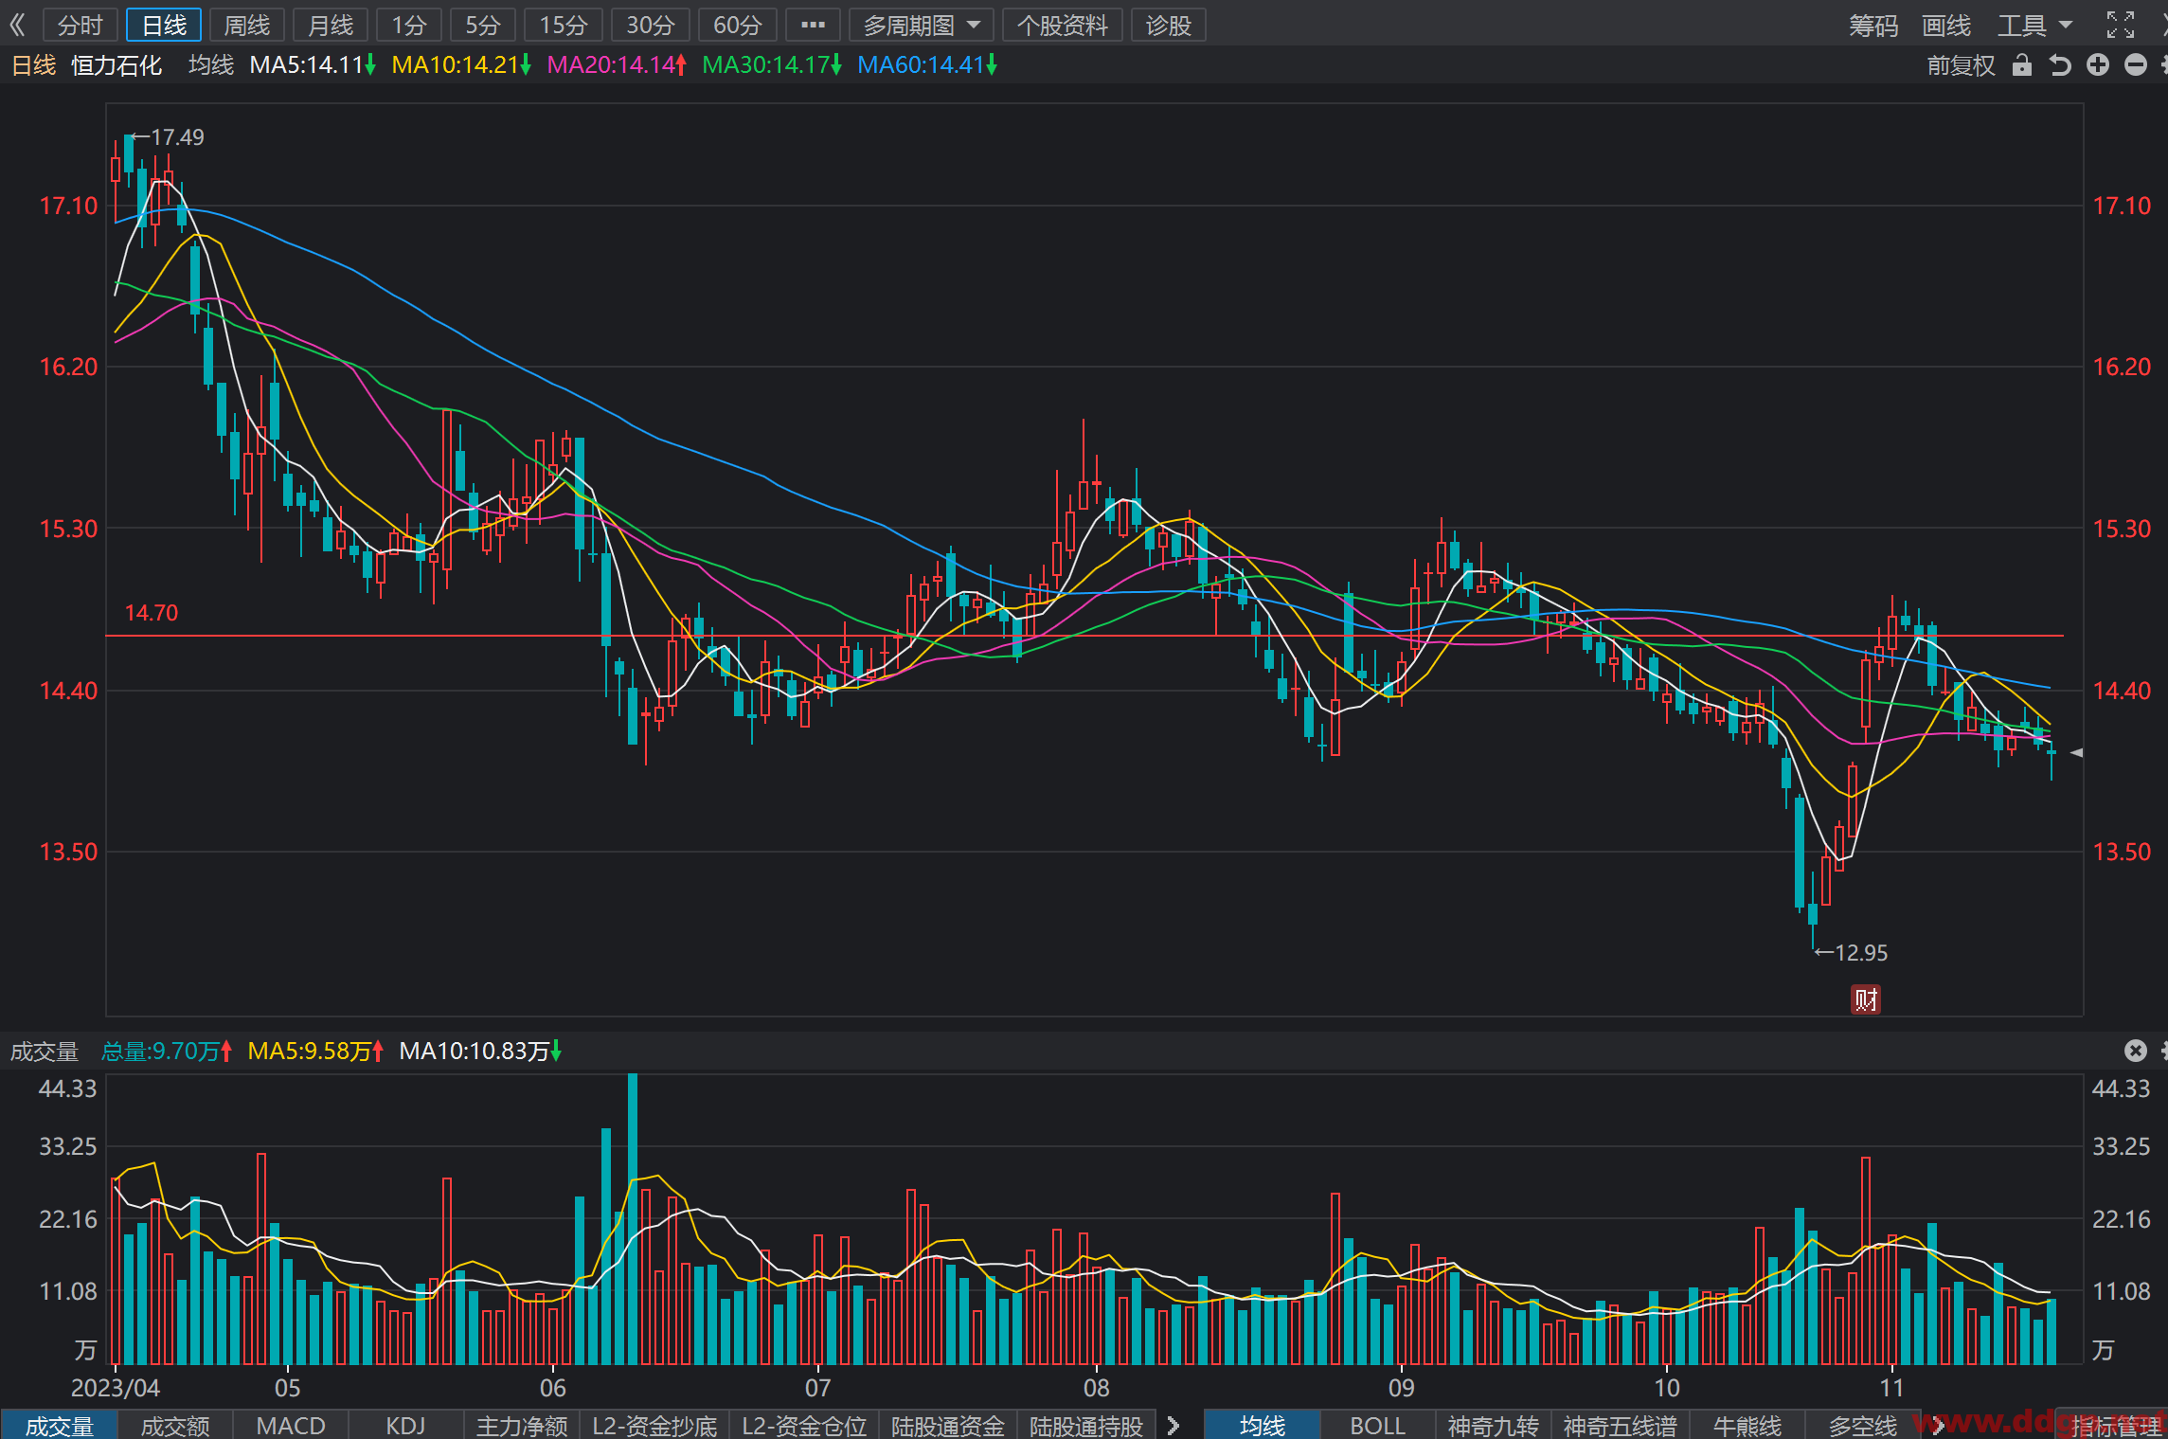Screen dimensions: 2168x1439
Task: Toggle the unlock padlock icon
Action: pyautogui.click(x=2021, y=64)
